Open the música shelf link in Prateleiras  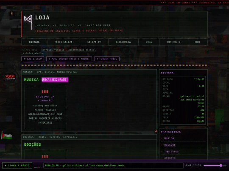169,138
